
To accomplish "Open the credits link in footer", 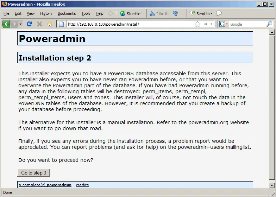I will point(82,185).
